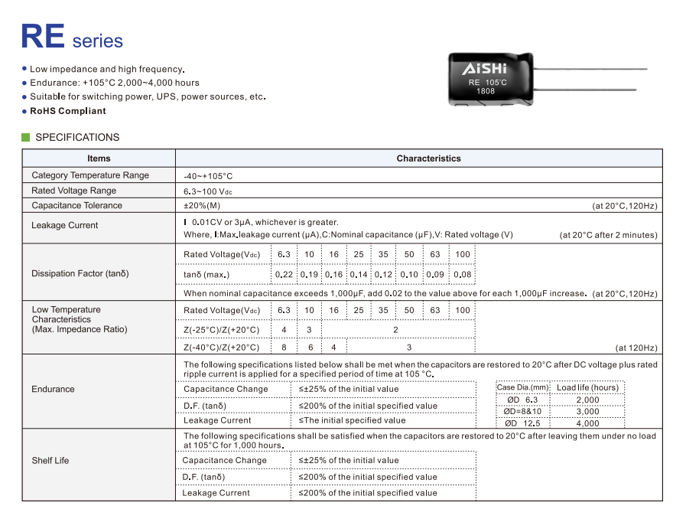699x519 pixels.
Task: Click the "Z(-25°C)/Z(+20°C)" cell
Action: coord(222,330)
